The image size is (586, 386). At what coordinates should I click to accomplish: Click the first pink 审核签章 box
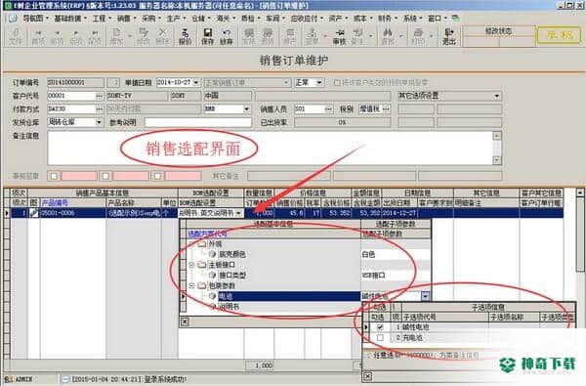click(79, 176)
